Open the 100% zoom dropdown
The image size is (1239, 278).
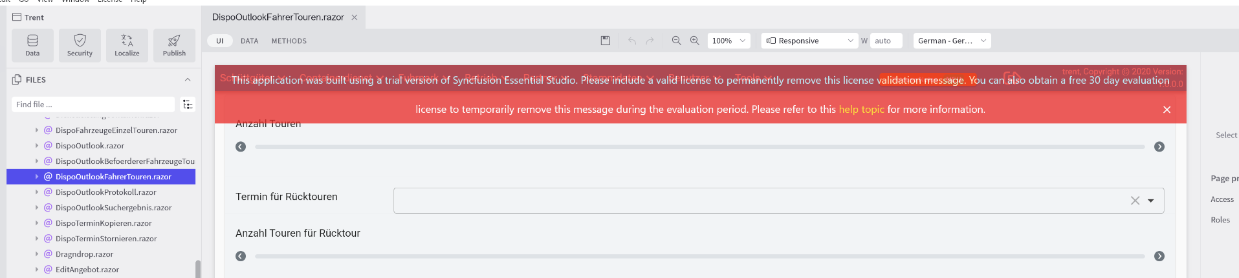click(729, 41)
